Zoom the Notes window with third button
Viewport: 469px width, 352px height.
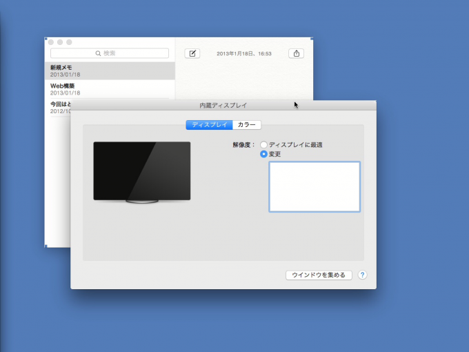click(69, 43)
